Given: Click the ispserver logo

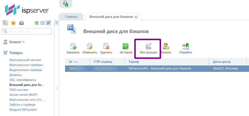Looking at the screenshot, I should point(27,10).
